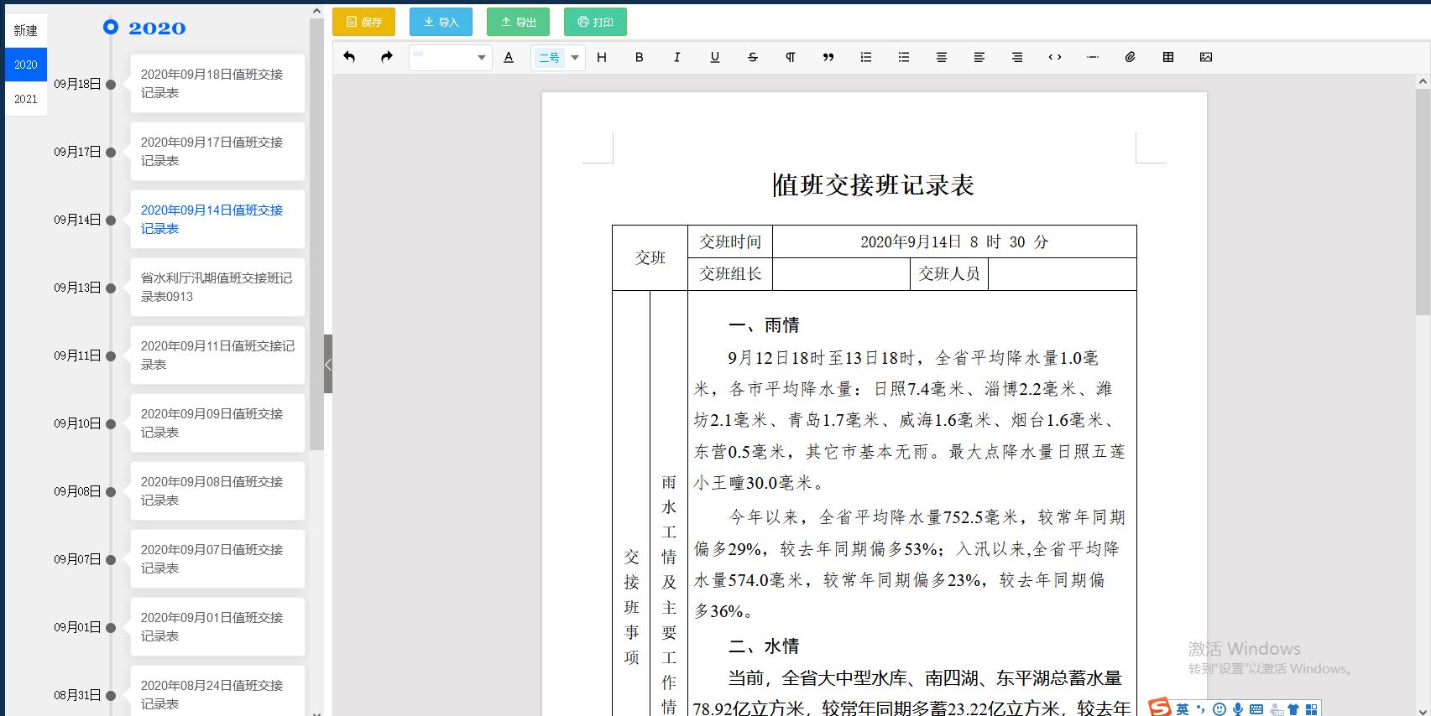Open 2020年09月07日值班交接记录表
Viewport: 1431px width, 716px height.
pyautogui.click(x=217, y=559)
